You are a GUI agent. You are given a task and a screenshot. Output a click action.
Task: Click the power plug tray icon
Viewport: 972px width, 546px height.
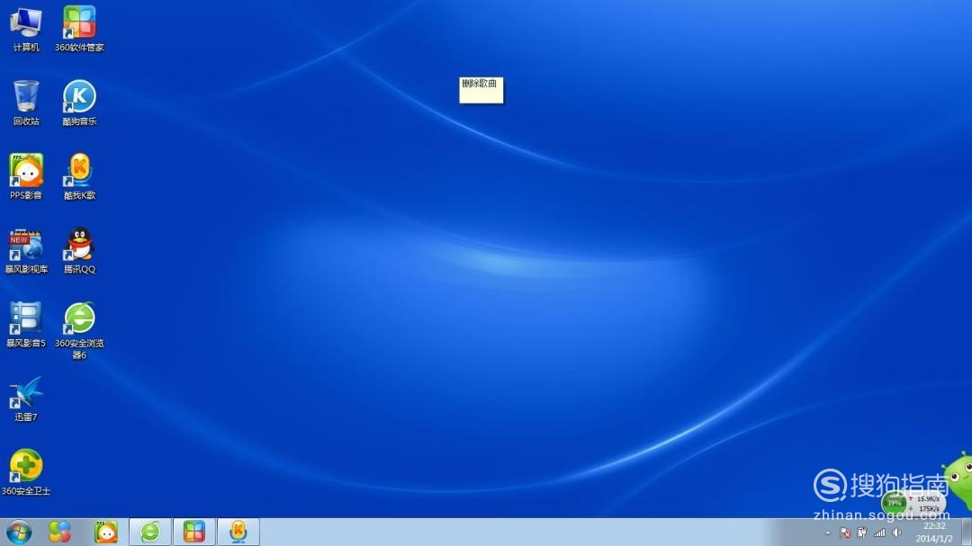(862, 533)
